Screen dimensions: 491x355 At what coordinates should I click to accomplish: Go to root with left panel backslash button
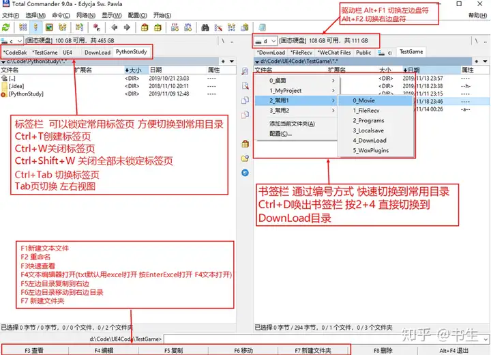tap(222, 41)
